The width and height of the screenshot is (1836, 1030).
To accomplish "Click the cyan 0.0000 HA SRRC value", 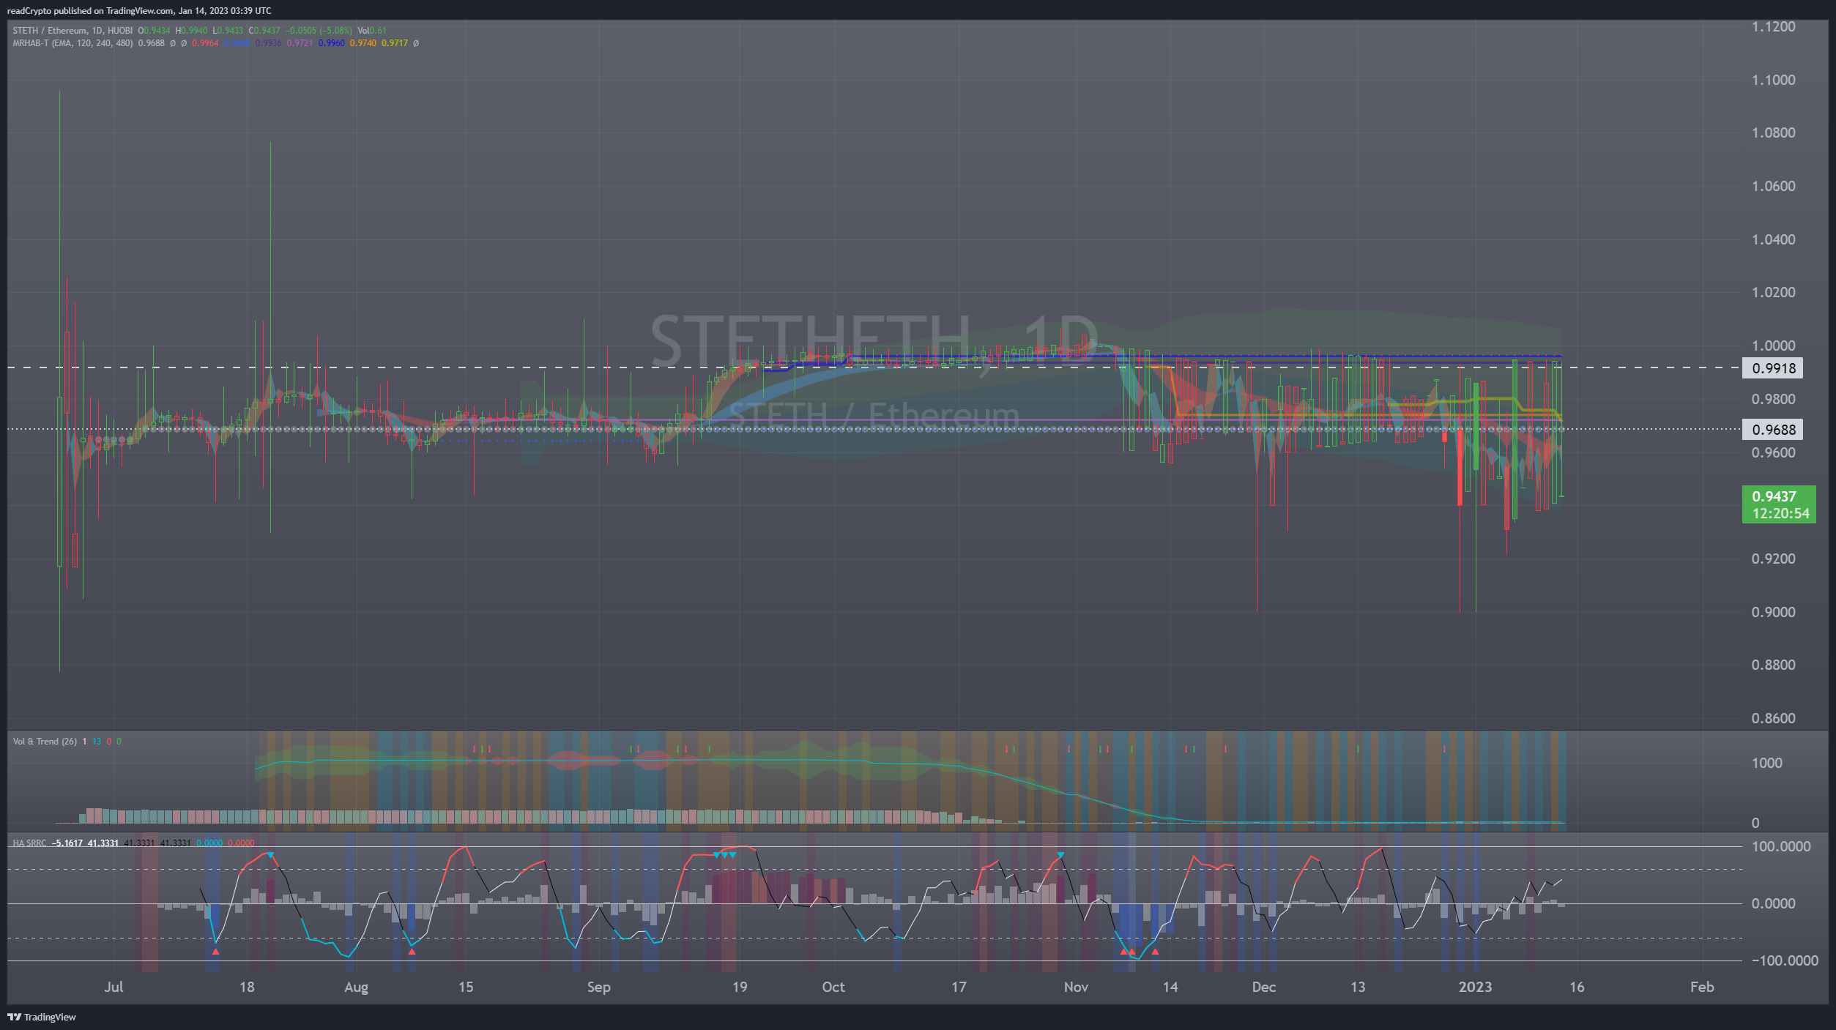I will tap(209, 843).
